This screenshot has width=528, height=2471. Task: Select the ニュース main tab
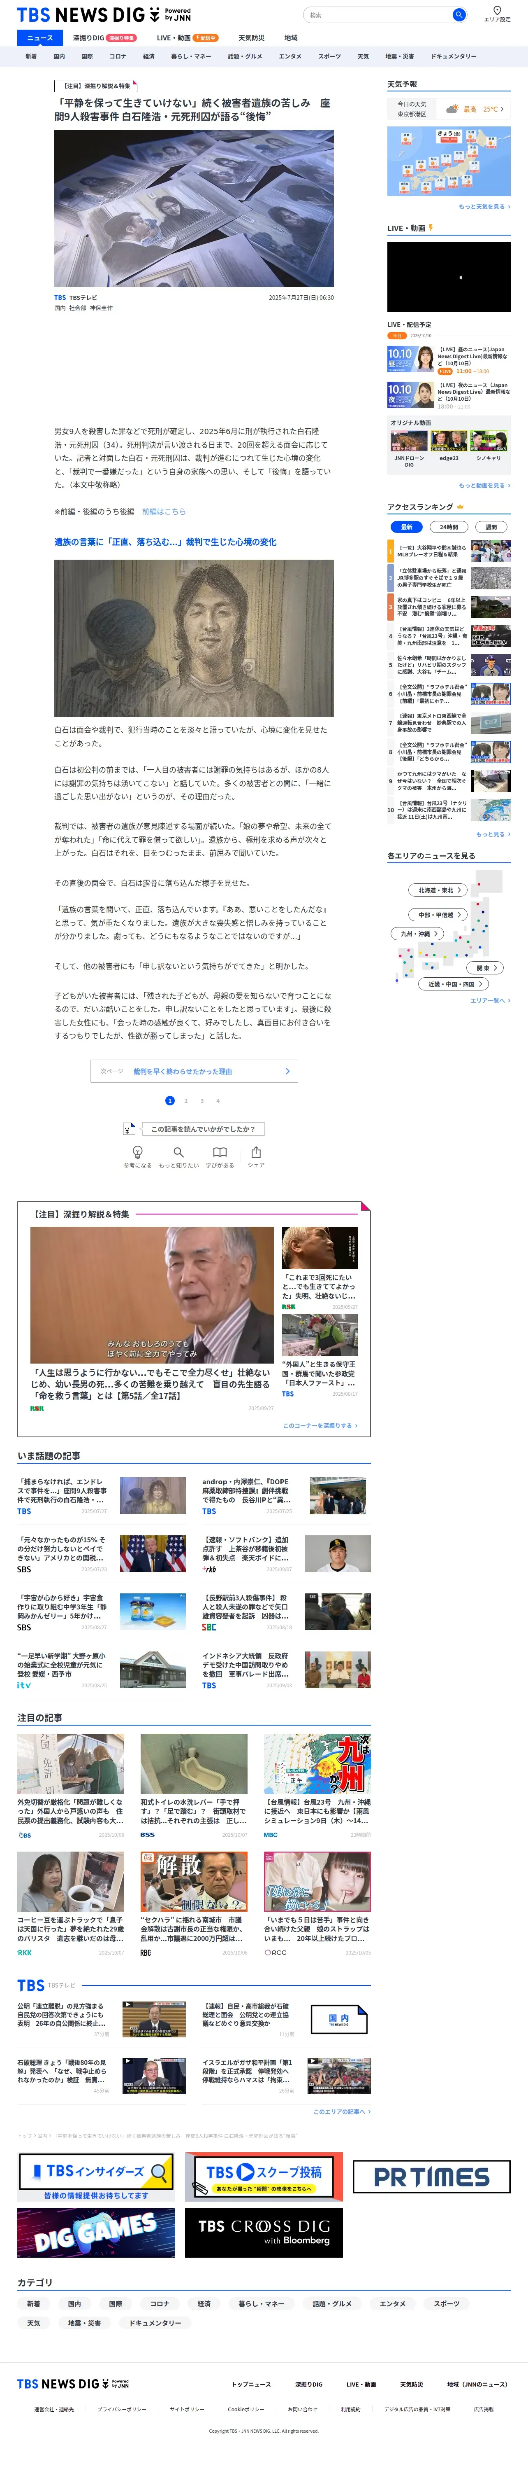(40, 37)
